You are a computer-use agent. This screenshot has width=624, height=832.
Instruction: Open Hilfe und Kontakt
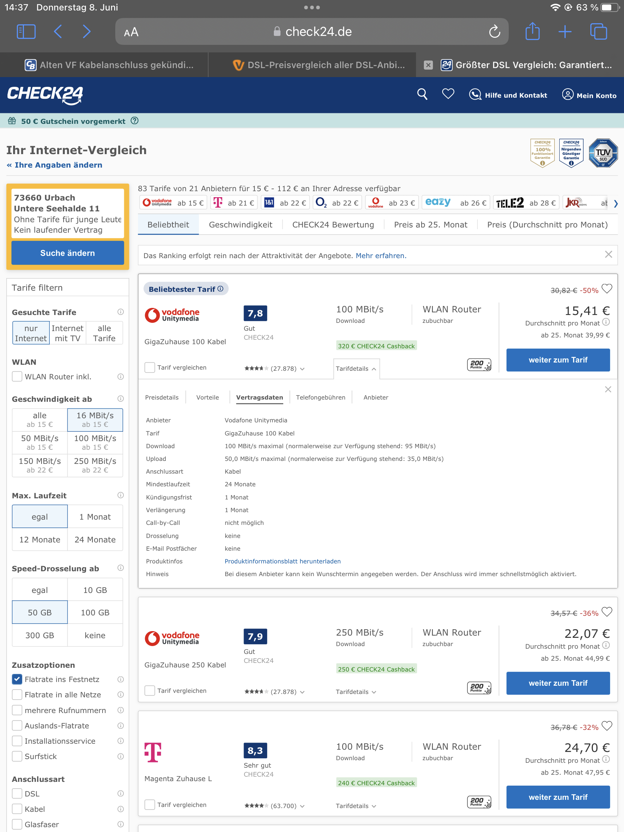508,95
